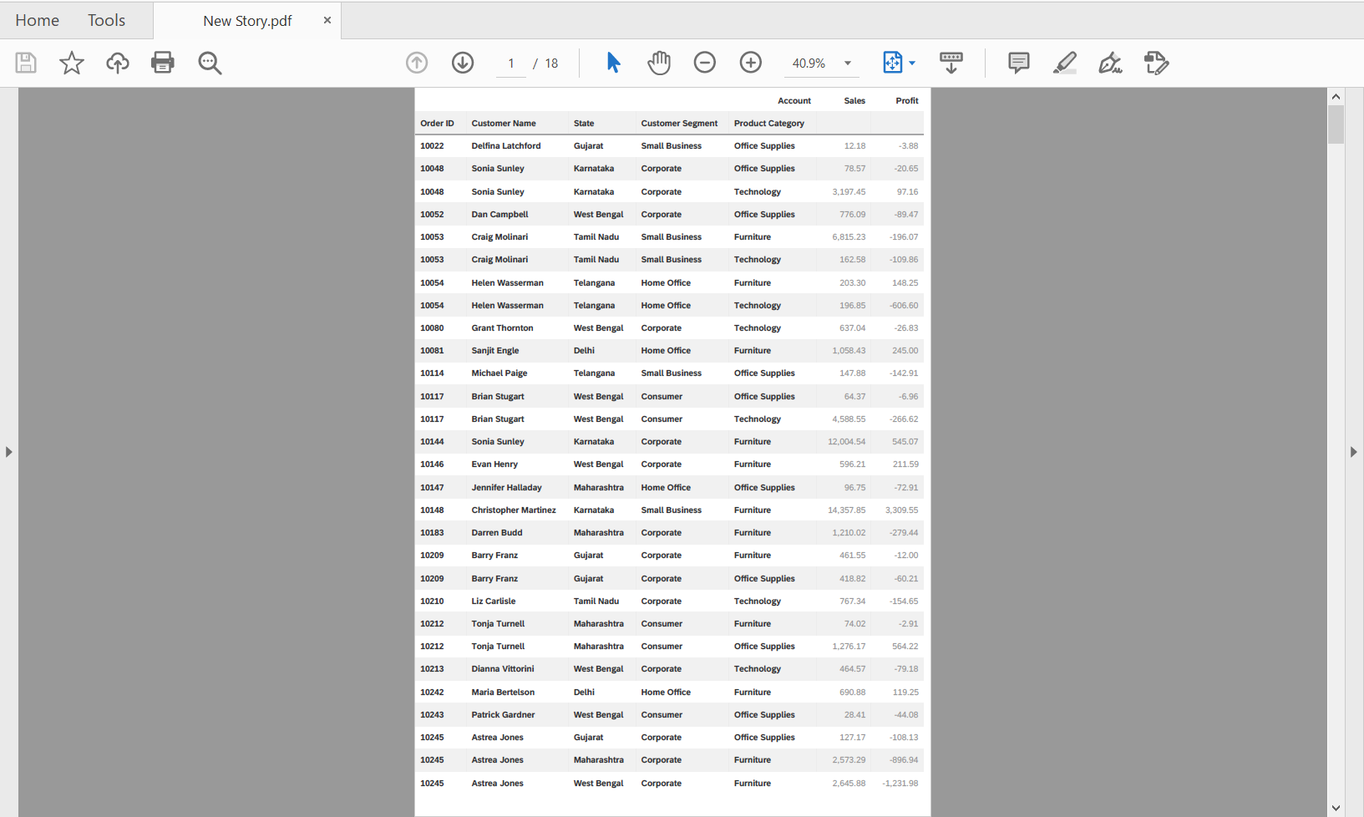Viewport: 1364px width, 817px height.
Task: Select the Highlight text pen tool
Action: (1064, 63)
